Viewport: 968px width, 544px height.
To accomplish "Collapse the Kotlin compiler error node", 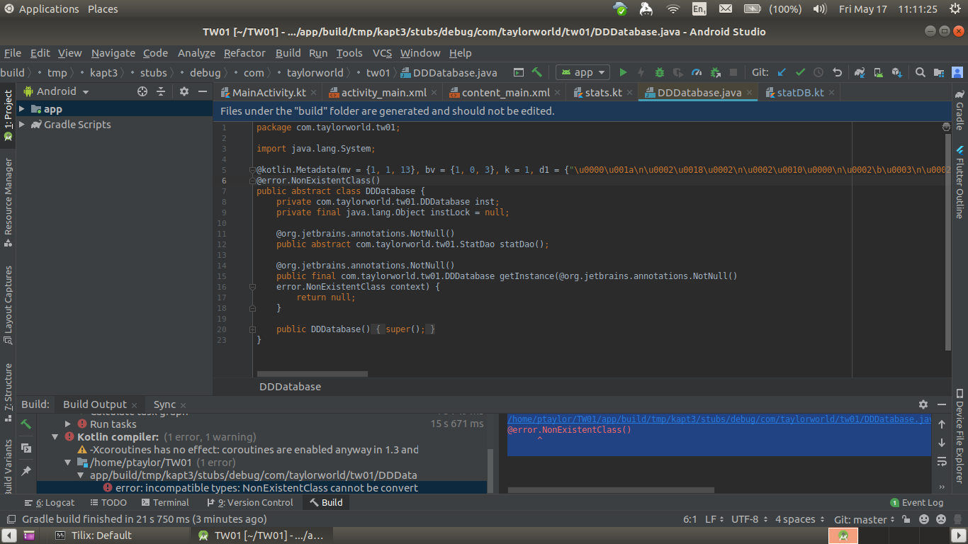I will tap(55, 437).
